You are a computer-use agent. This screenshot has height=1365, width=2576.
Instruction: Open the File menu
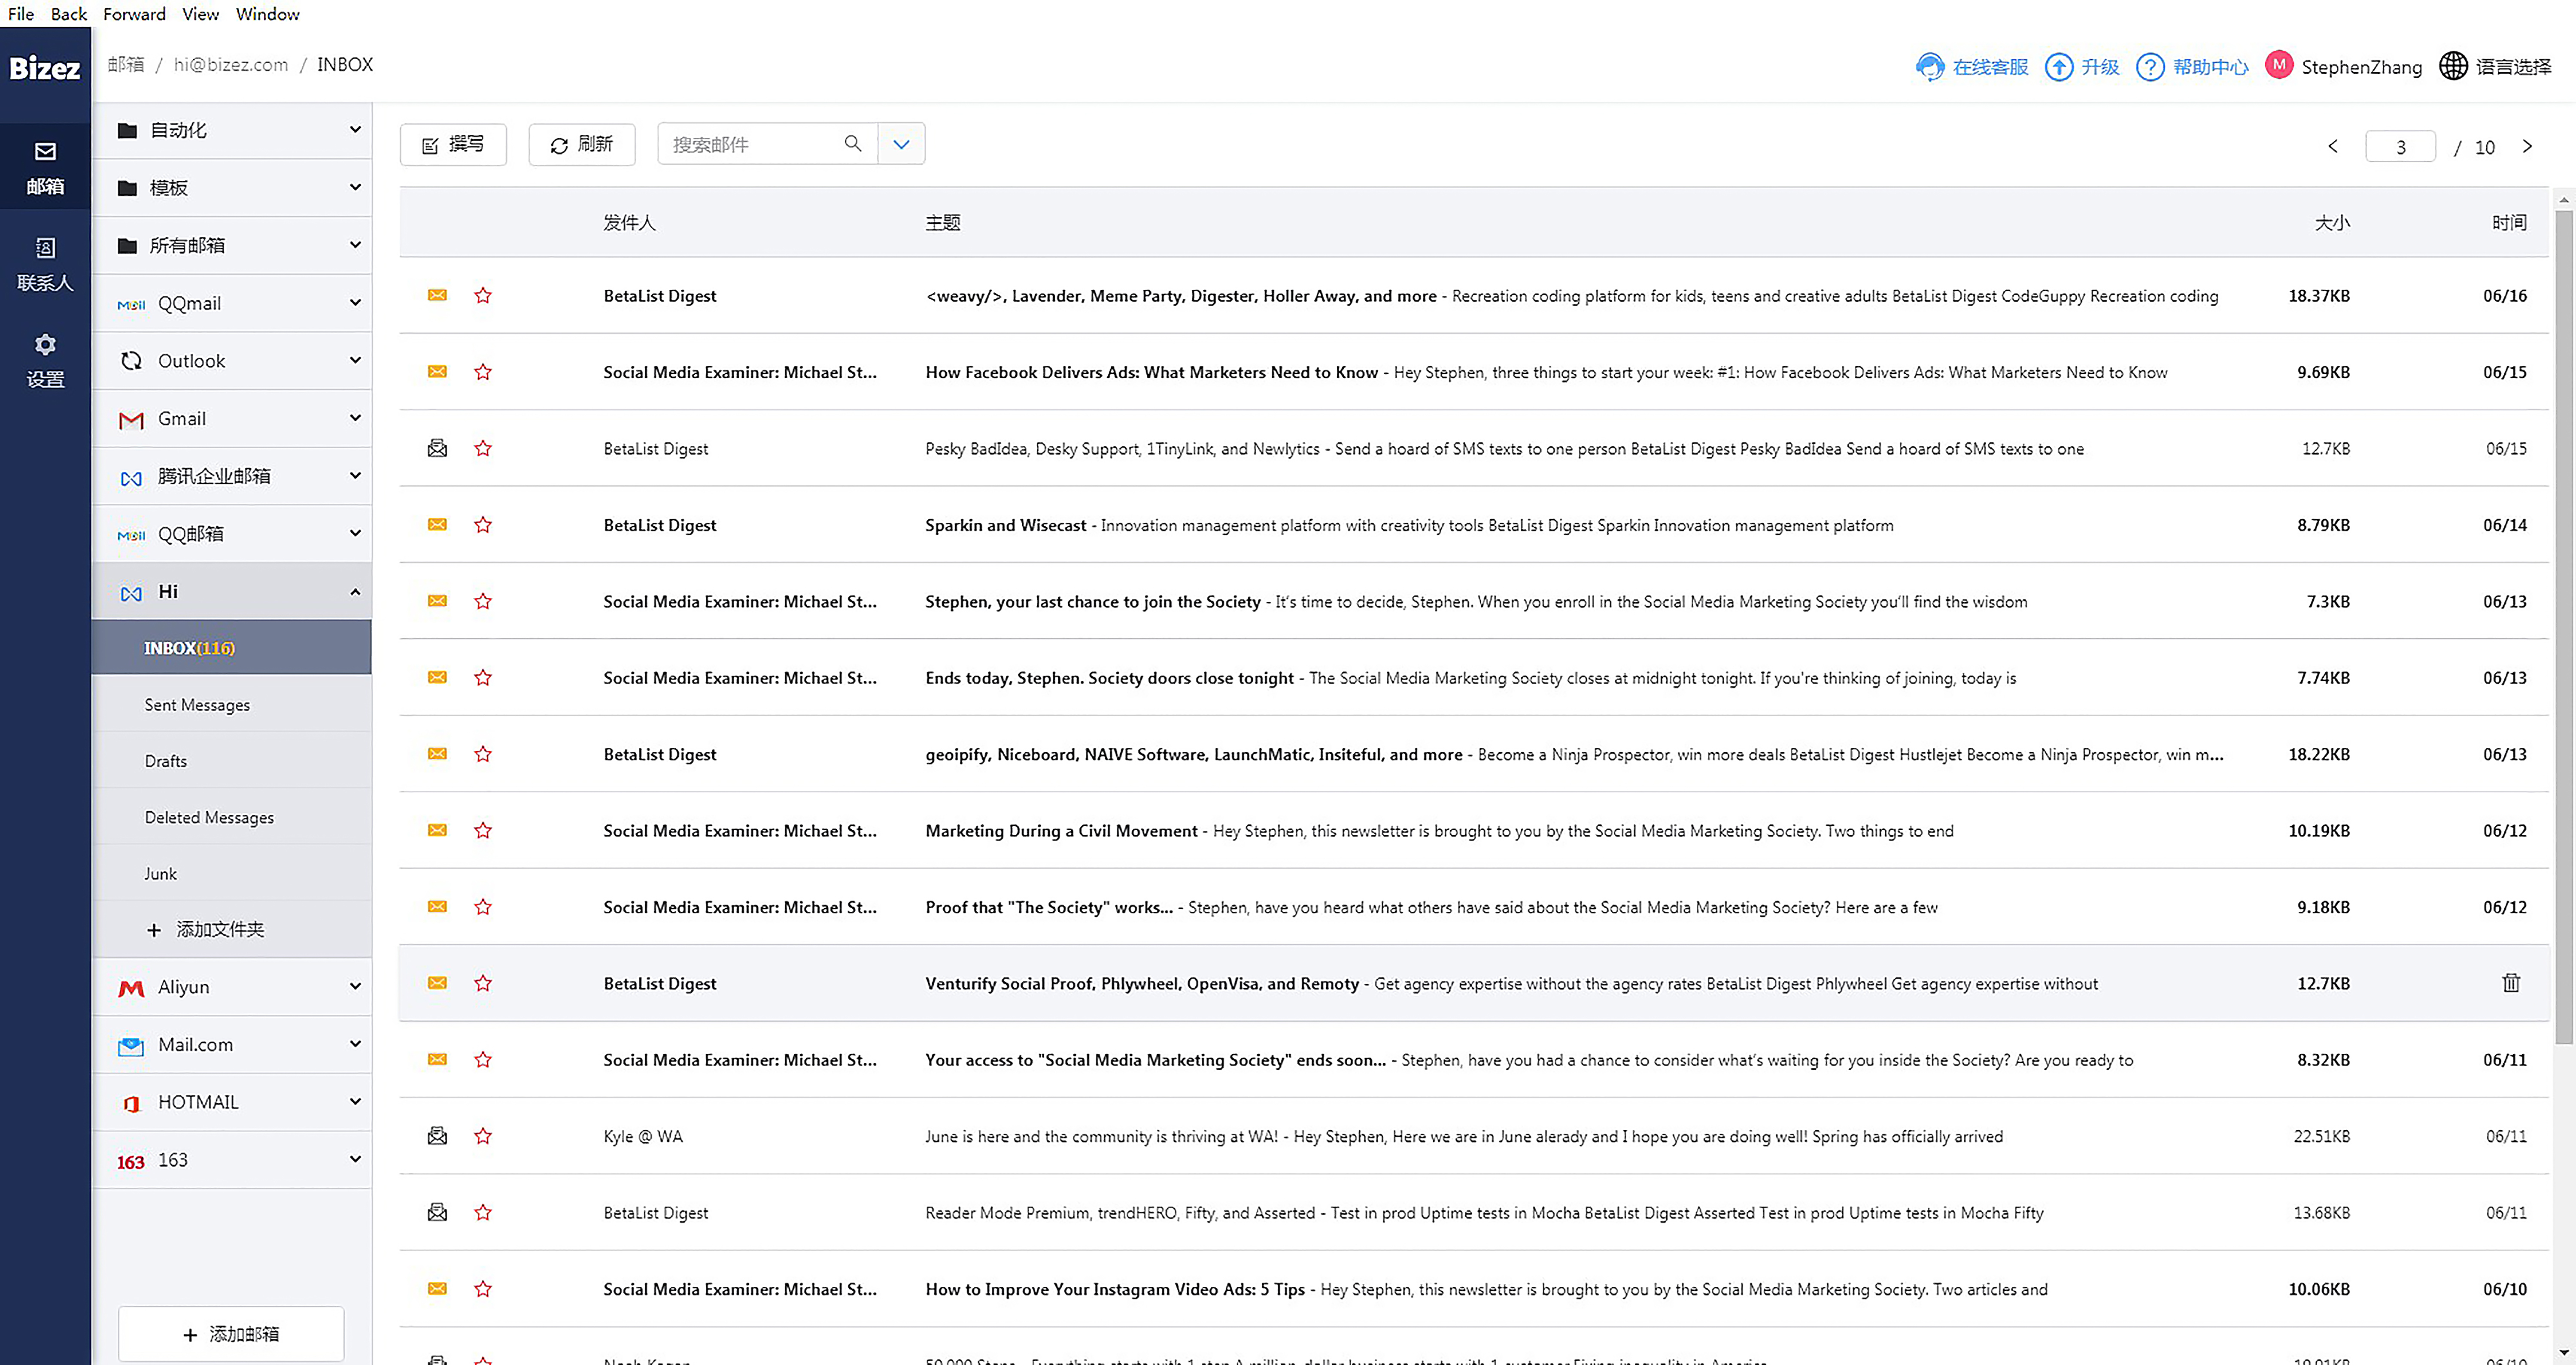tap(20, 14)
